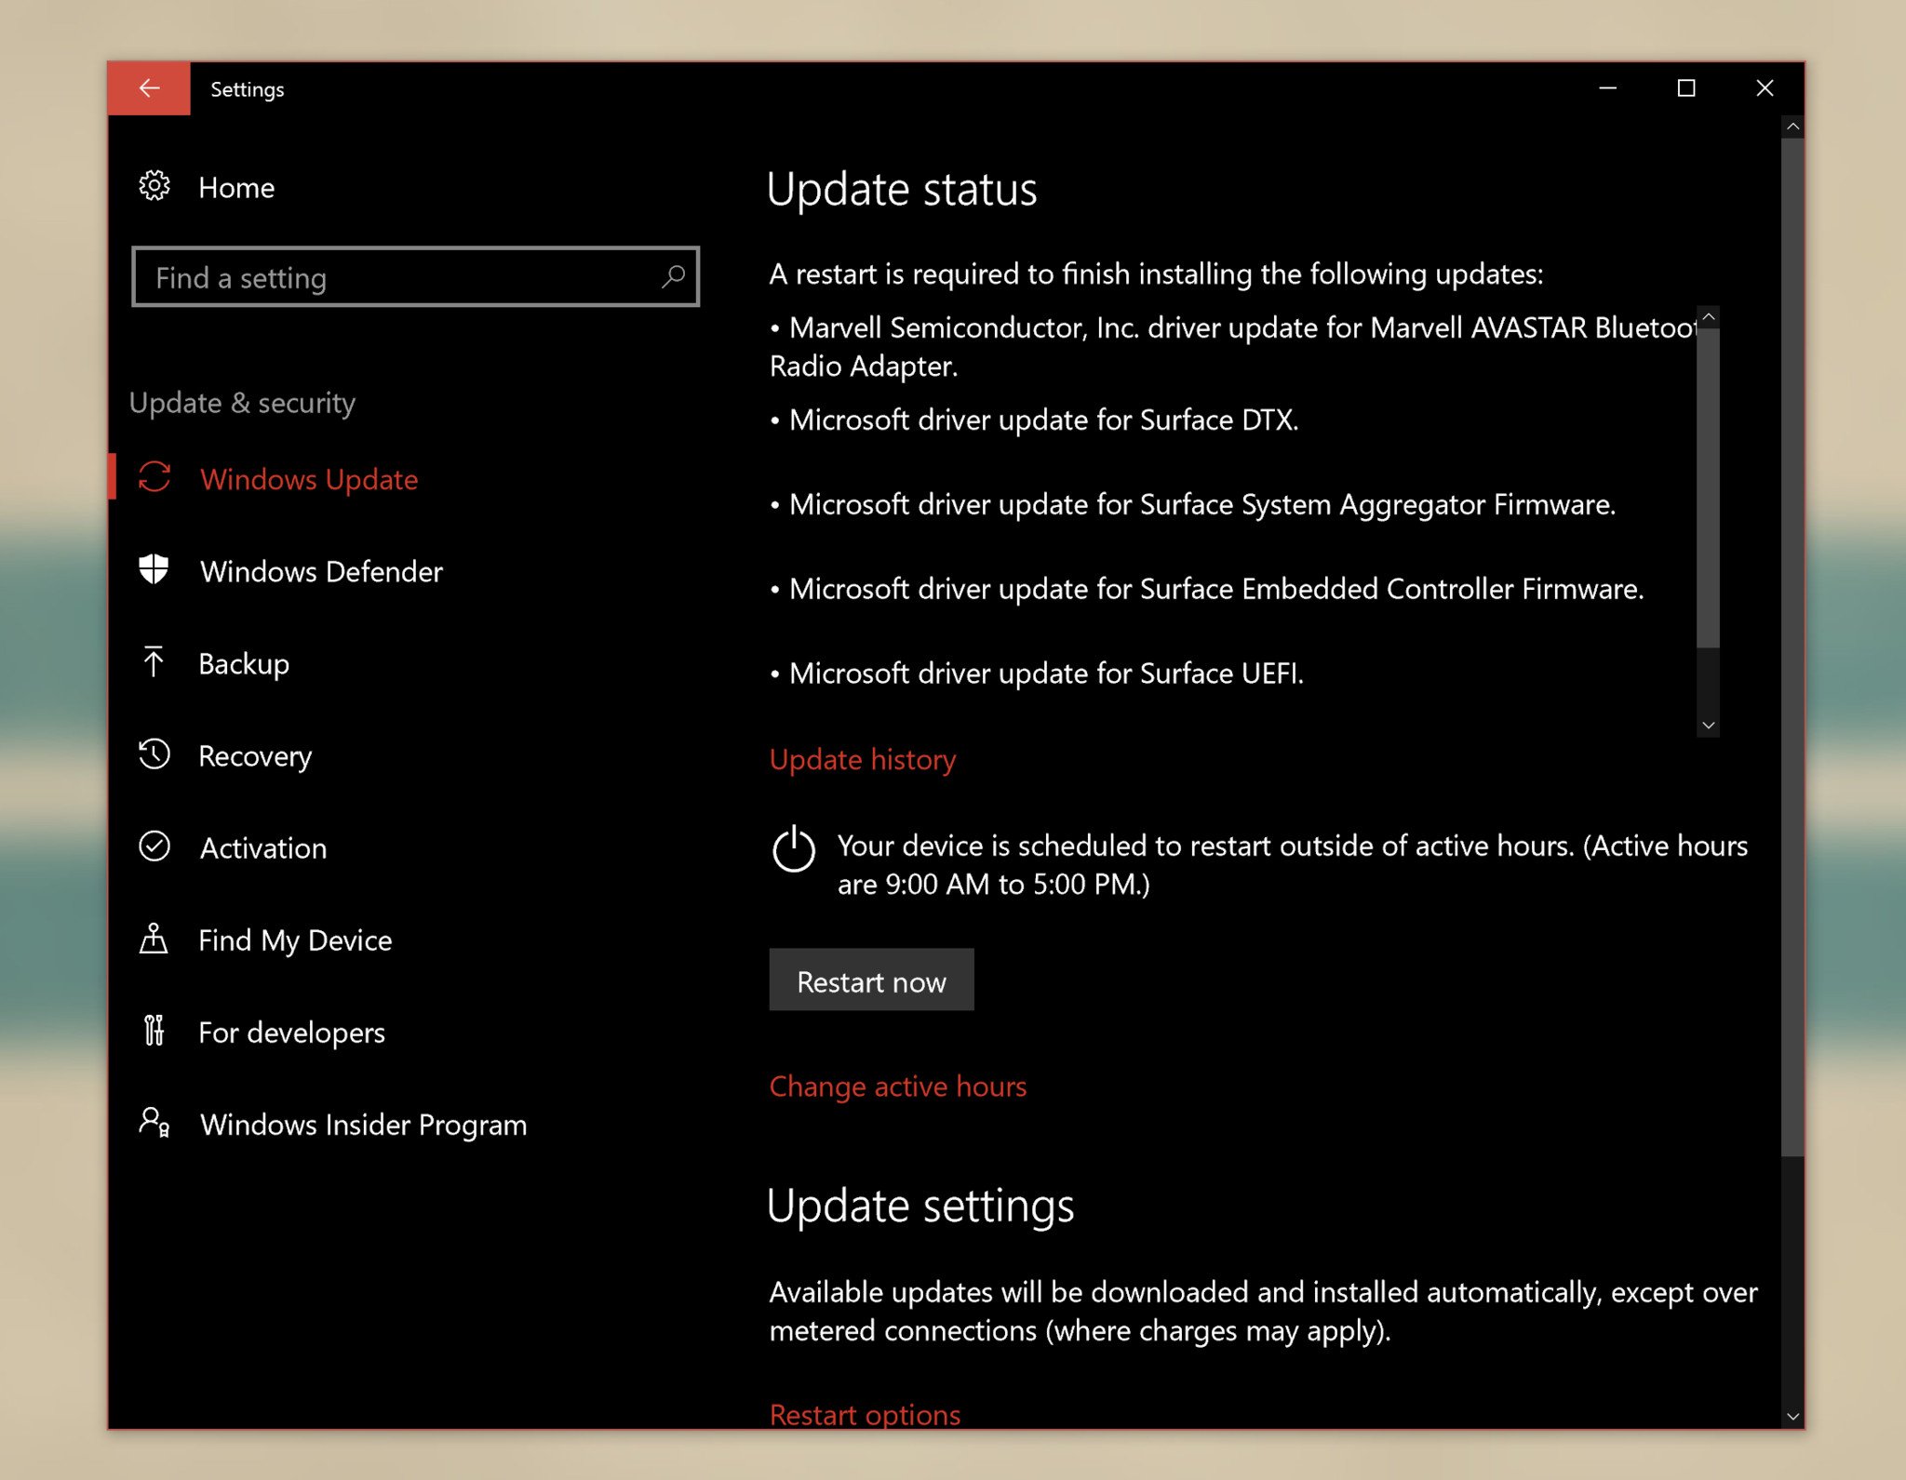
Task: Click the power icon beside restart schedule message
Action: pos(794,848)
